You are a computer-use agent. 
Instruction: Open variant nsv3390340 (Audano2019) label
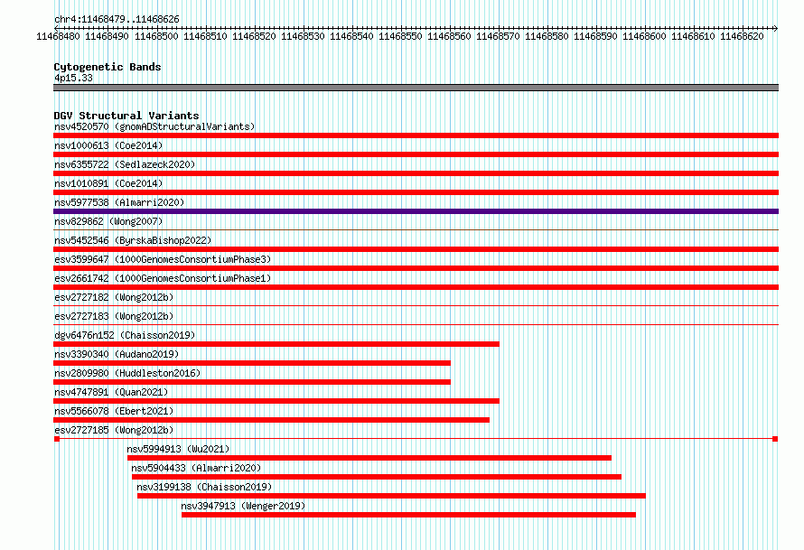tap(117, 354)
